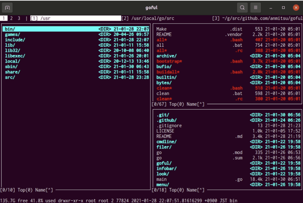
Task: Select the local/ directory row
Action: coord(76,61)
